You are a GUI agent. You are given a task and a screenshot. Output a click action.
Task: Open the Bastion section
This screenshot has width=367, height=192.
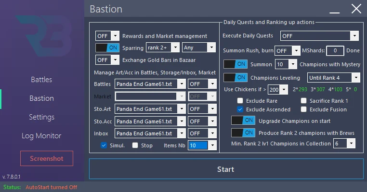[42, 98]
